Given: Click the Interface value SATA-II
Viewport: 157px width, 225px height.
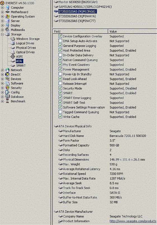Looking at the screenshot, I should click(115, 193).
